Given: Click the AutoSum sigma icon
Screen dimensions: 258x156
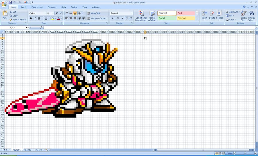Looking at the screenshot, I should (x=227, y=12).
